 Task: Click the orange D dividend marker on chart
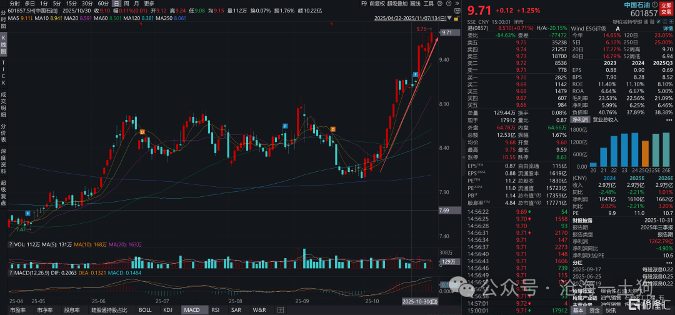pos(142,131)
